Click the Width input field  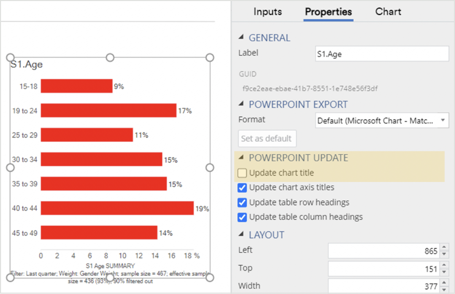point(384,286)
